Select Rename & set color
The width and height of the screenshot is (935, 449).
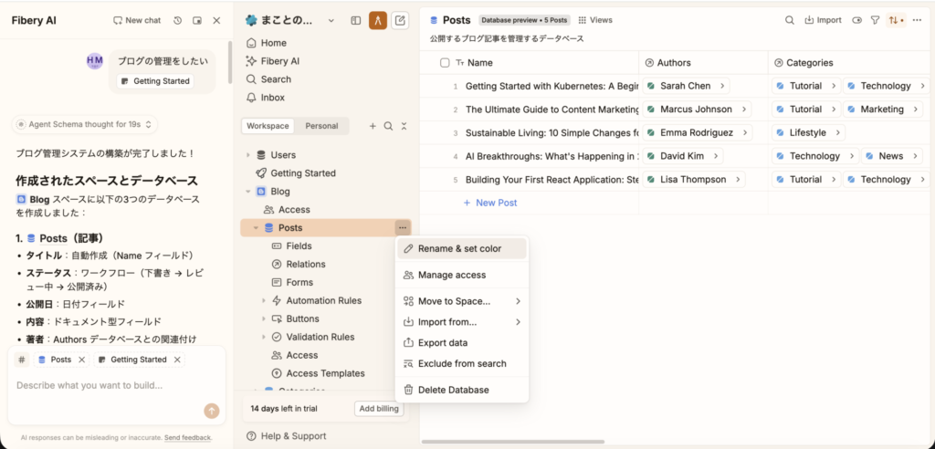coord(462,248)
